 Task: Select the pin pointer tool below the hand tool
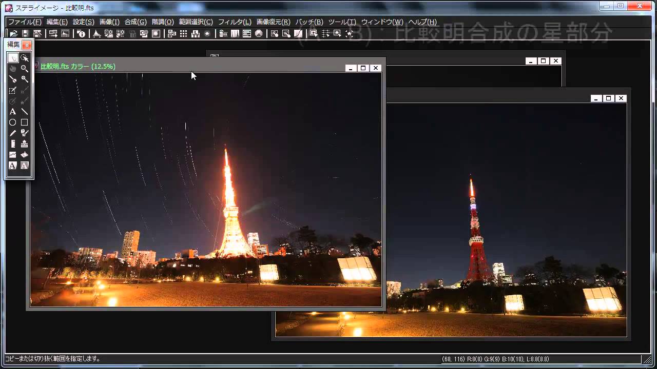(13, 79)
